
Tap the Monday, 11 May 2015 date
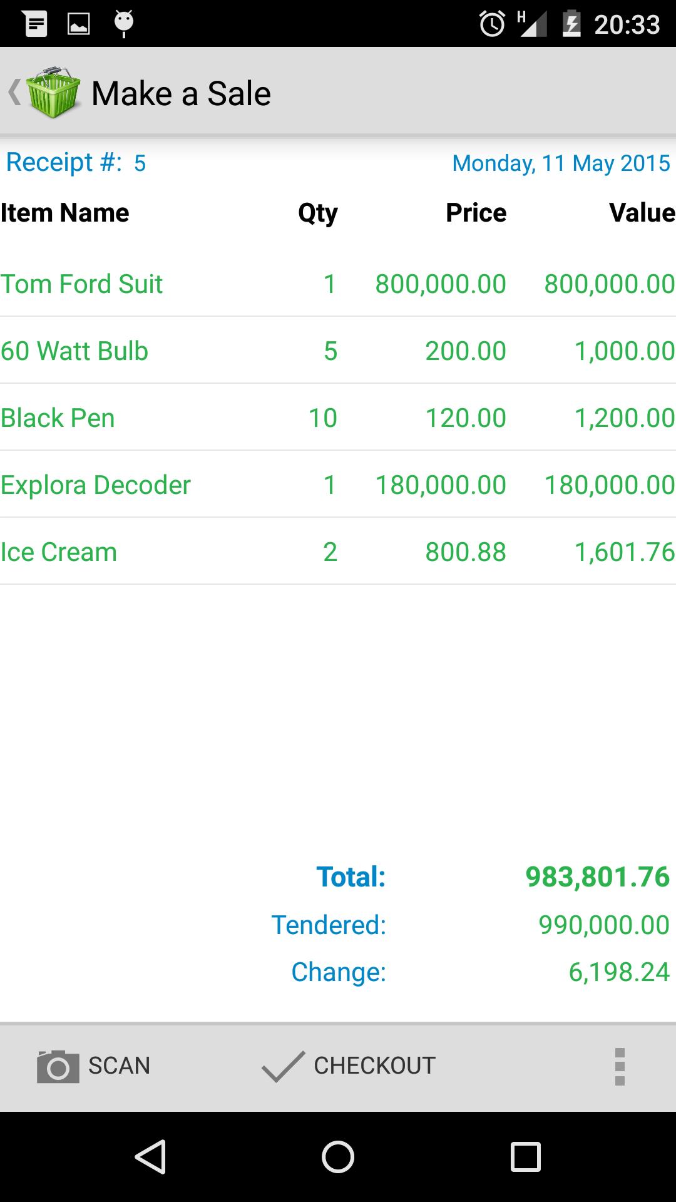(x=561, y=163)
